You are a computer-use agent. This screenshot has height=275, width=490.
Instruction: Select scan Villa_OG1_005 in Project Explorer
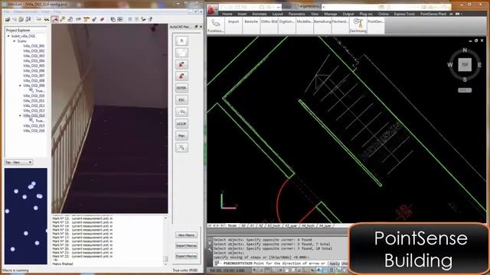coord(34,66)
